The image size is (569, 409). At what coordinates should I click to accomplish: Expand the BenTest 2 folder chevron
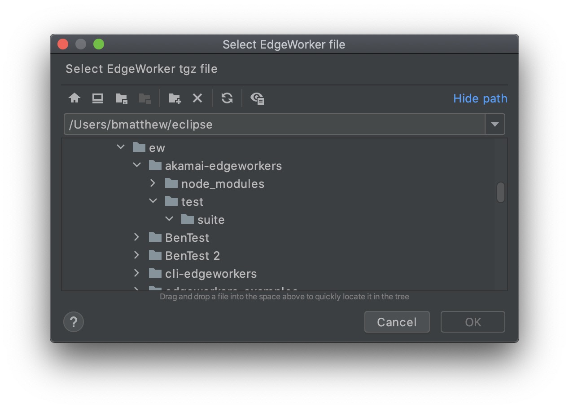click(x=137, y=255)
